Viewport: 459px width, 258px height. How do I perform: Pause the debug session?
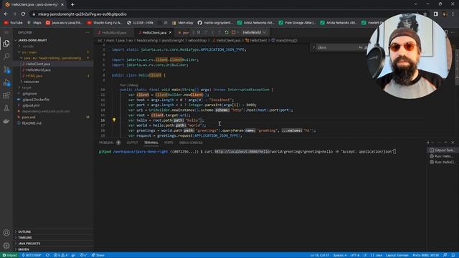click(x=199, y=32)
